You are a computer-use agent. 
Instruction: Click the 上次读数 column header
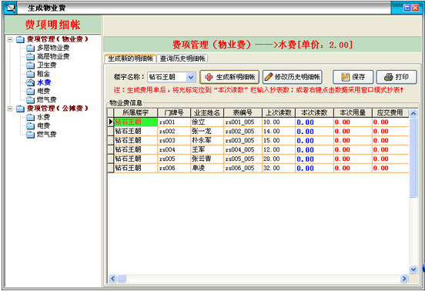pos(279,112)
